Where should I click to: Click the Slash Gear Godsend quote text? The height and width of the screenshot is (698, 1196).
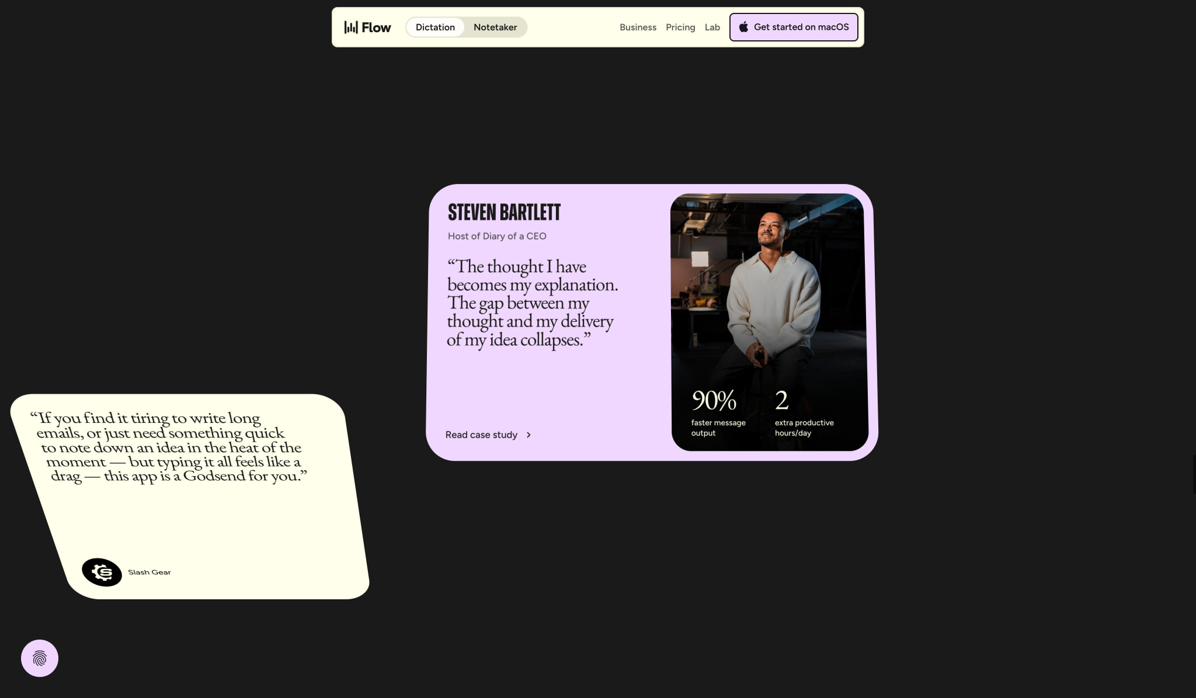point(169,447)
